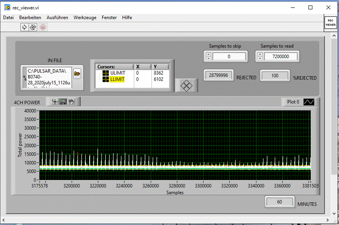Image resolution: width=339 pixels, height=225 pixels.
Task: Click the Cursors: column header
Action: (115, 67)
